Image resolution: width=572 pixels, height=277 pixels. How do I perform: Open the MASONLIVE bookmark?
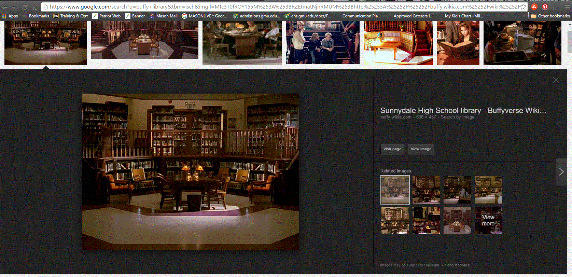205,16
